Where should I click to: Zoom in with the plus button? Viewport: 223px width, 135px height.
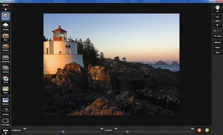point(217,17)
